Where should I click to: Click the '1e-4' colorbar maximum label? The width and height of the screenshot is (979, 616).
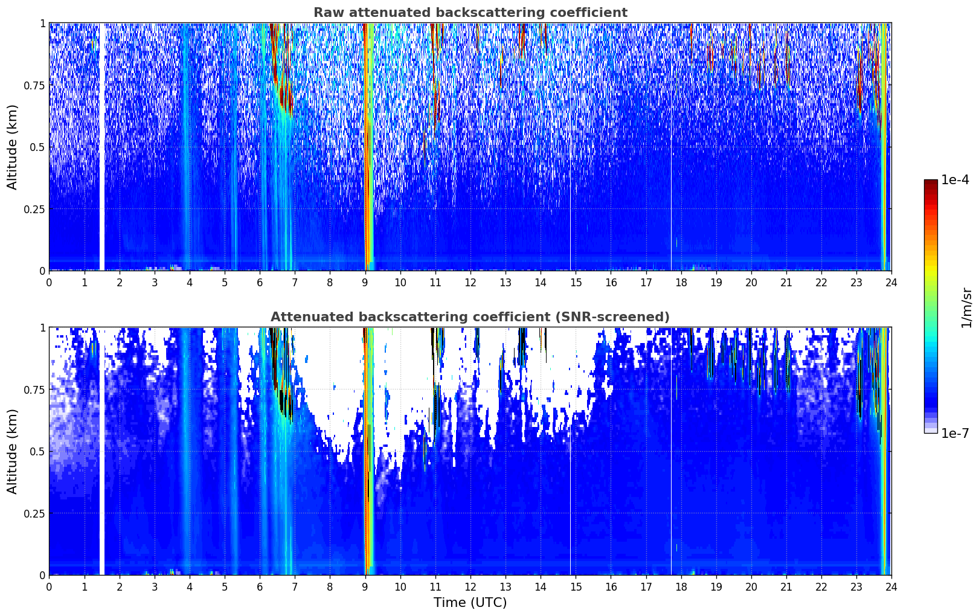955,180
